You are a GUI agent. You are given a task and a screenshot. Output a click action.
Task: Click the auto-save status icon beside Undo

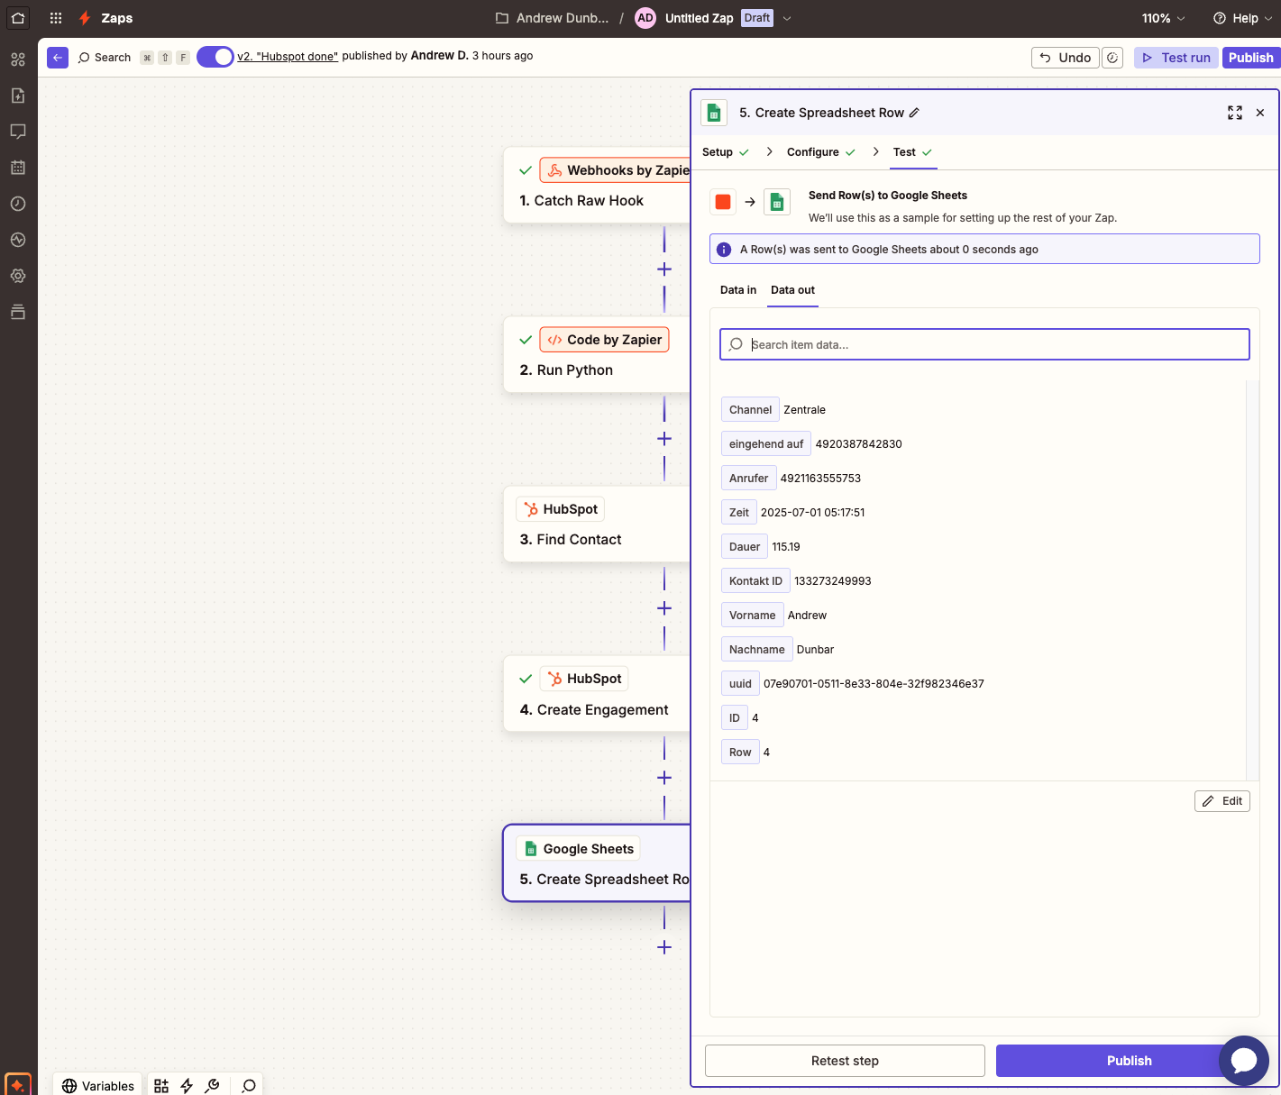click(x=1113, y=58)
